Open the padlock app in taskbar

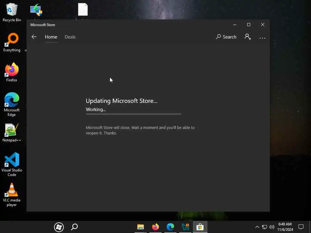pos(185,227)
